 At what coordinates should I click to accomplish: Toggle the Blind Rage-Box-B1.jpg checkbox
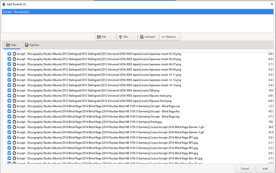click(x=9, y=158)
